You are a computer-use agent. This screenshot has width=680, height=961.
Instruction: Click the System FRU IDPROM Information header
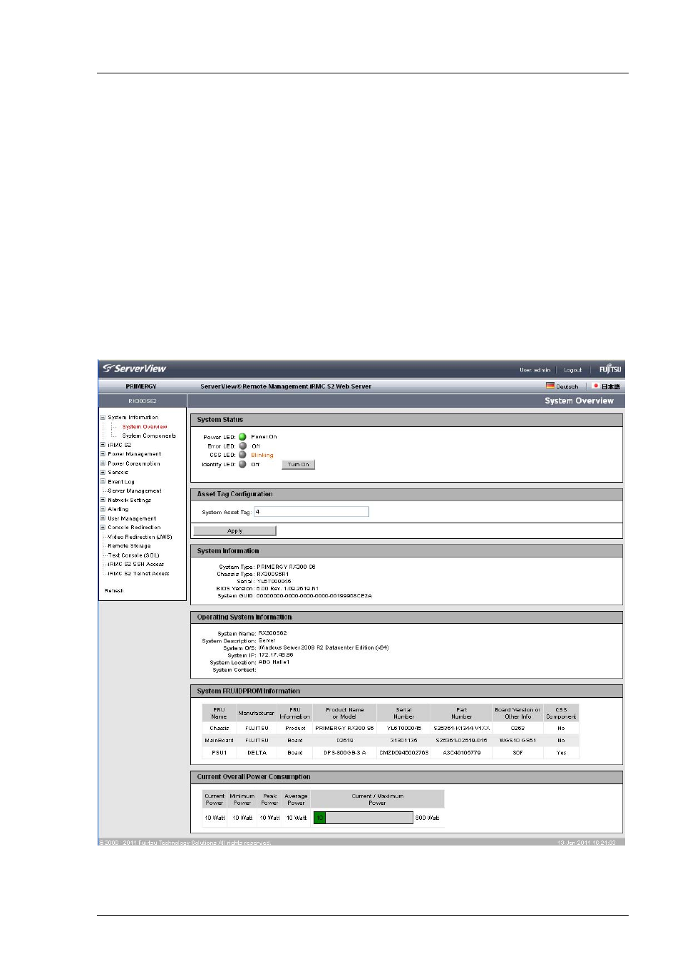pyautogui.click(x=406, y=692)
